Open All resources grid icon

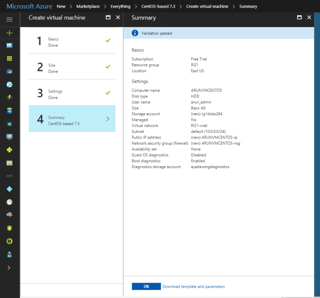pos(10,58)
